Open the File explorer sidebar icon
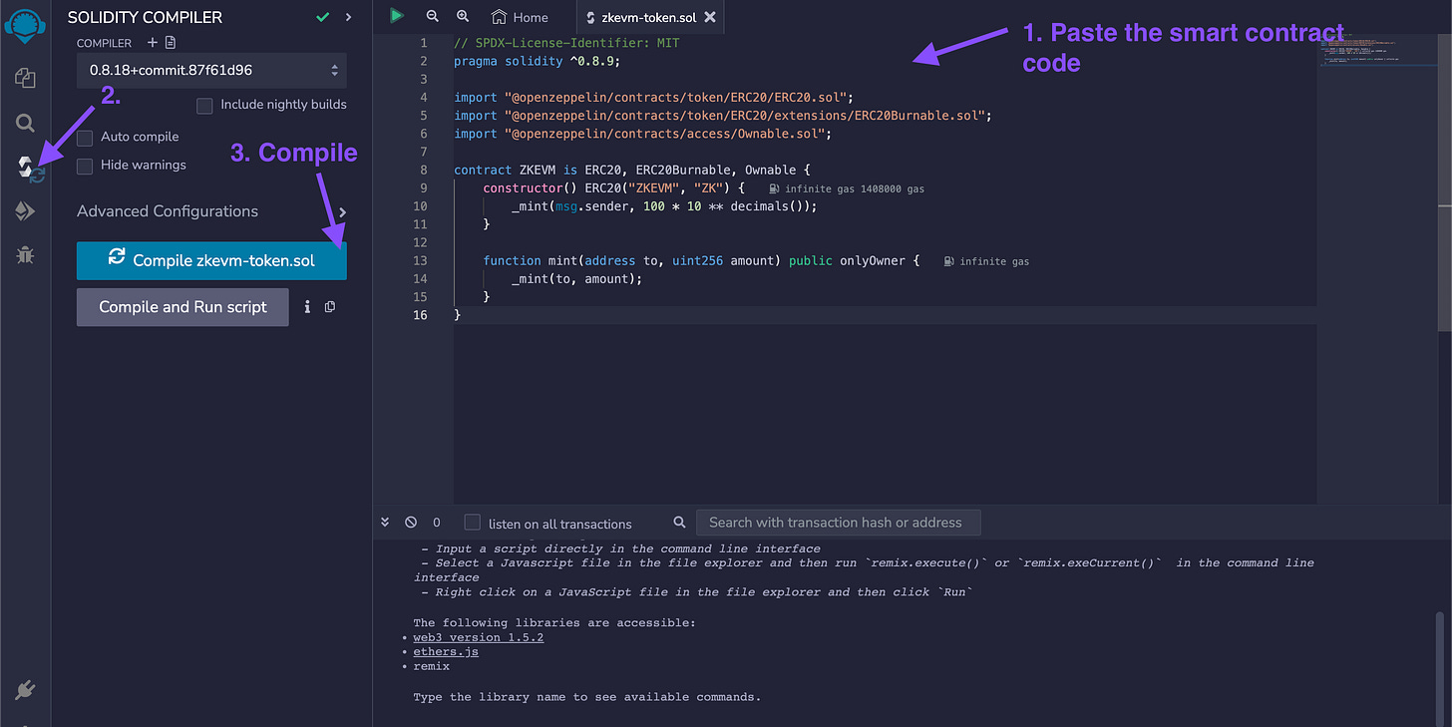This screenshot has height=727, width=1452. pyautogui.click(x=25, y=78)
